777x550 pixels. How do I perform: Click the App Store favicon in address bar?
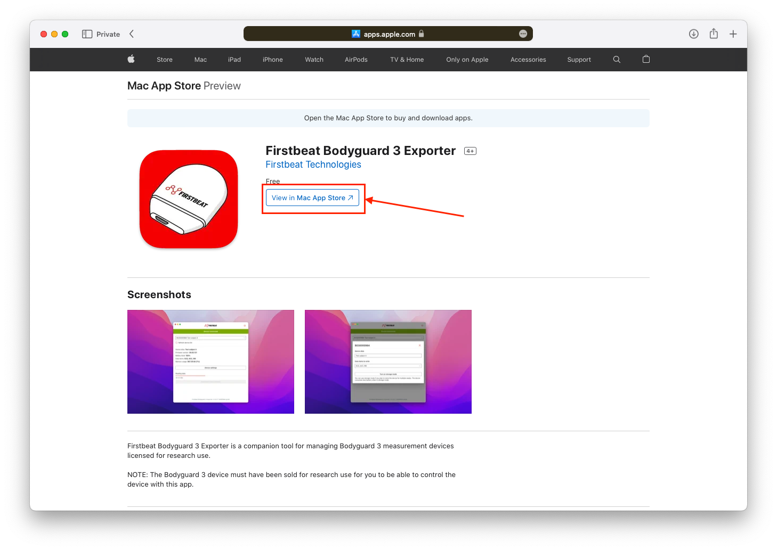[356, 34]
